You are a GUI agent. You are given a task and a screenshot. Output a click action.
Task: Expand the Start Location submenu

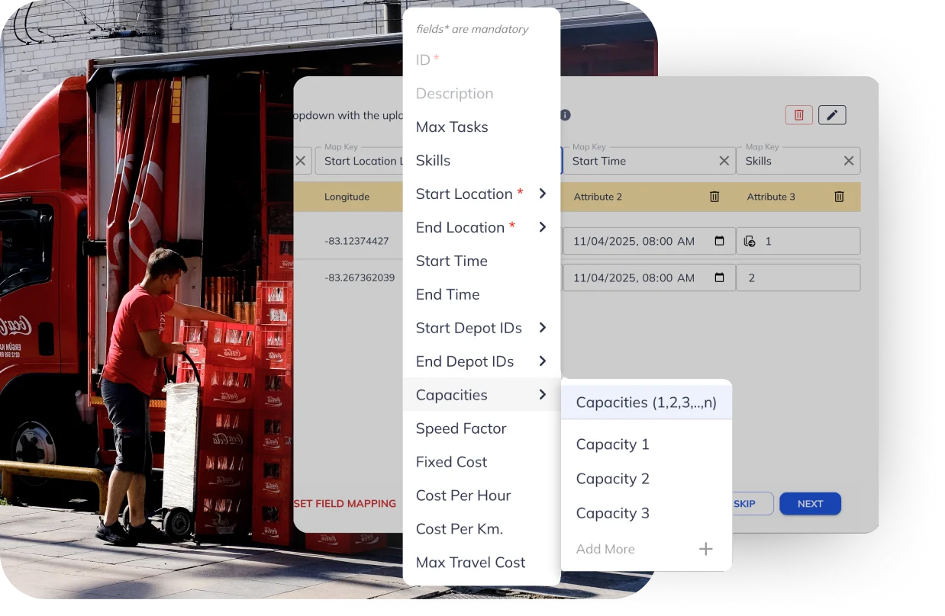click(542, 194)
